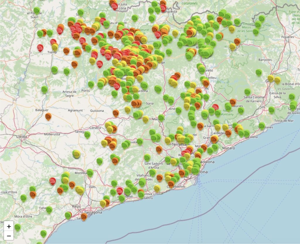This screenshot has height=244, width=300.
Task: Open the red marker near Montseny park
Action: pyautogui.click(x=215, y=107)
